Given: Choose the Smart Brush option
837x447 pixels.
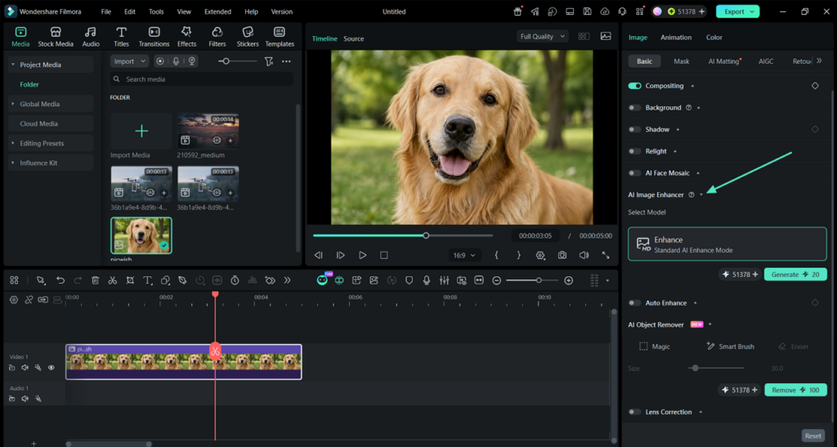Looking at the screenshot, I should [730, 346].
